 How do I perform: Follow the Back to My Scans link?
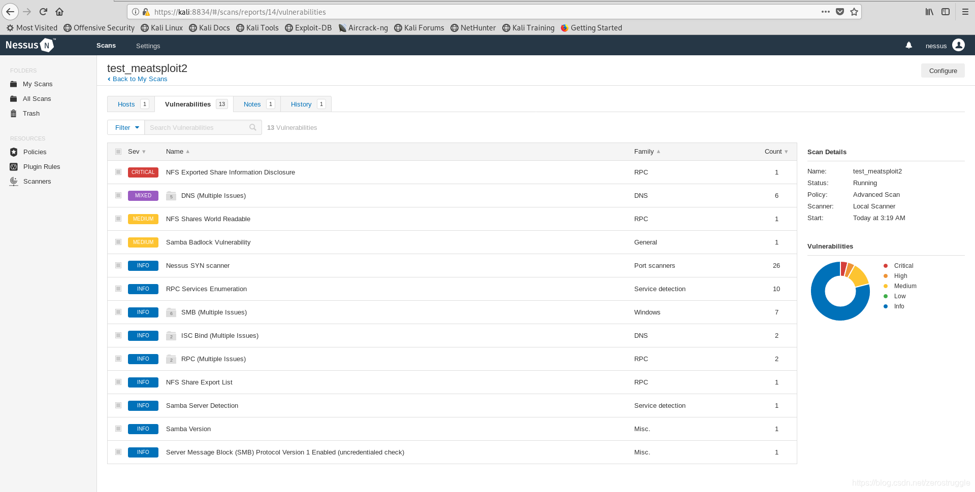pyautogui.click(x=137, y=79)
